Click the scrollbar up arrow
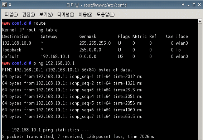Viewport: 203px width, 140px height. pos(200,21)
